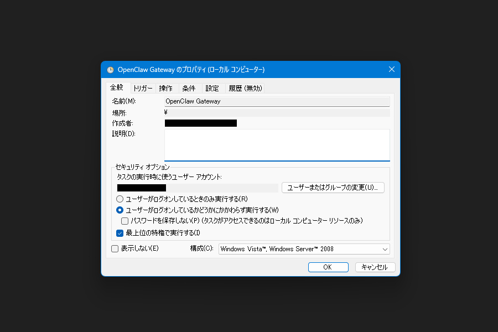Click the OK button

[328, 267]
